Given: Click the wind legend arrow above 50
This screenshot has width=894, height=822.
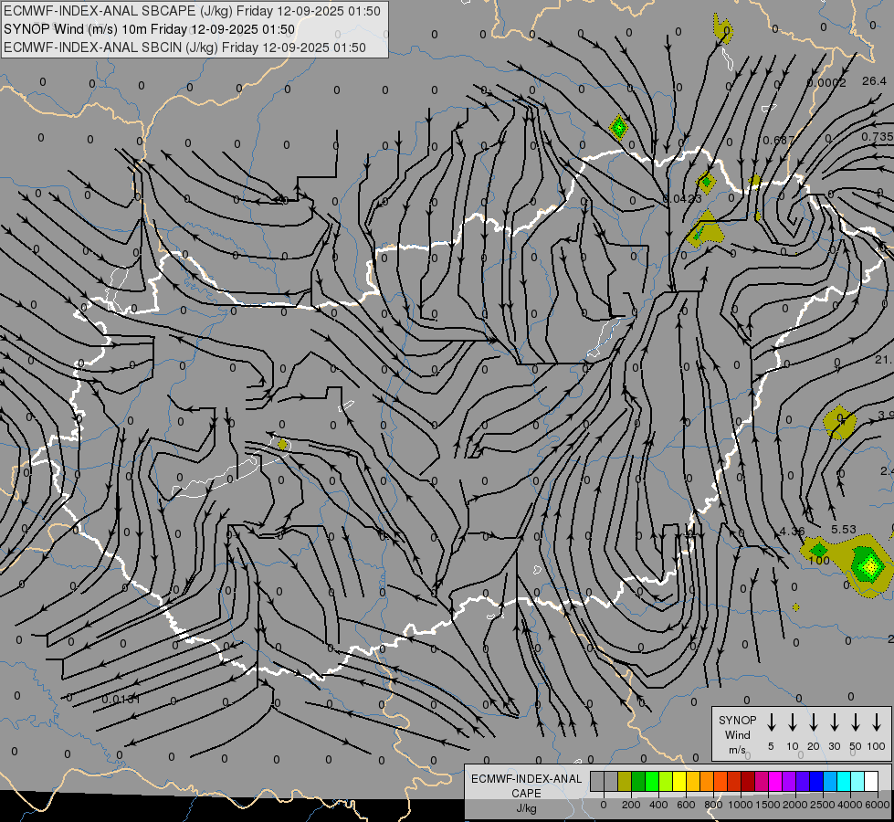Looking at the screenshot, I should (856, 722).
